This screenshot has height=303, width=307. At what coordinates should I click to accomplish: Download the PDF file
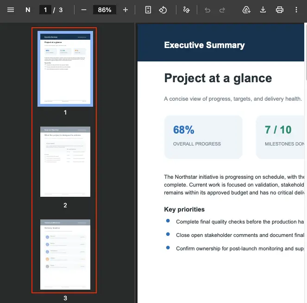coord(263,10)
